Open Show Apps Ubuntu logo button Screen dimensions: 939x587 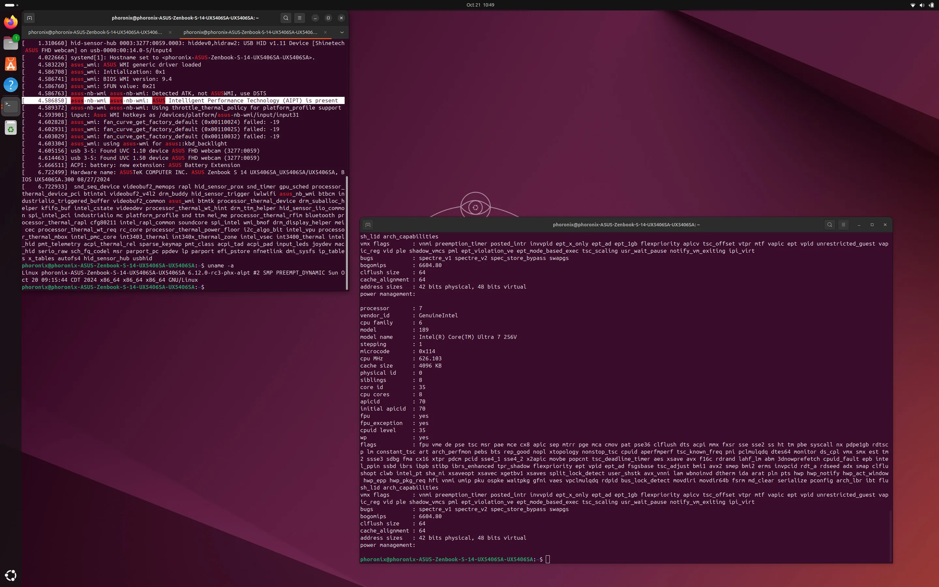pyautogui.click(x=10, y=575)
